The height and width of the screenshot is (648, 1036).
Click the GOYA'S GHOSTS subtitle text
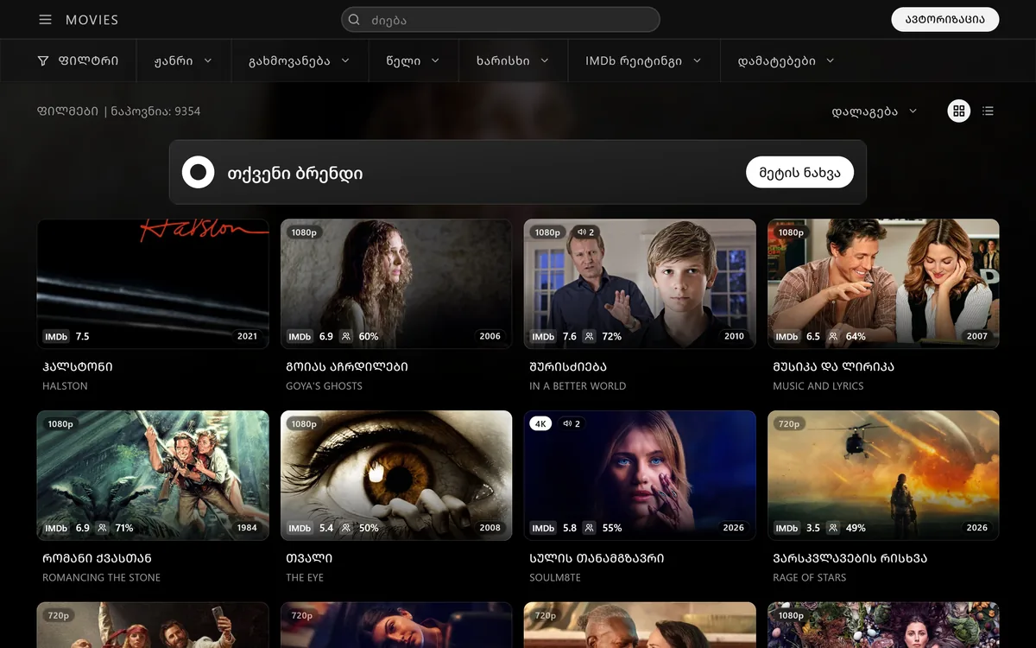tap(324, 386)
